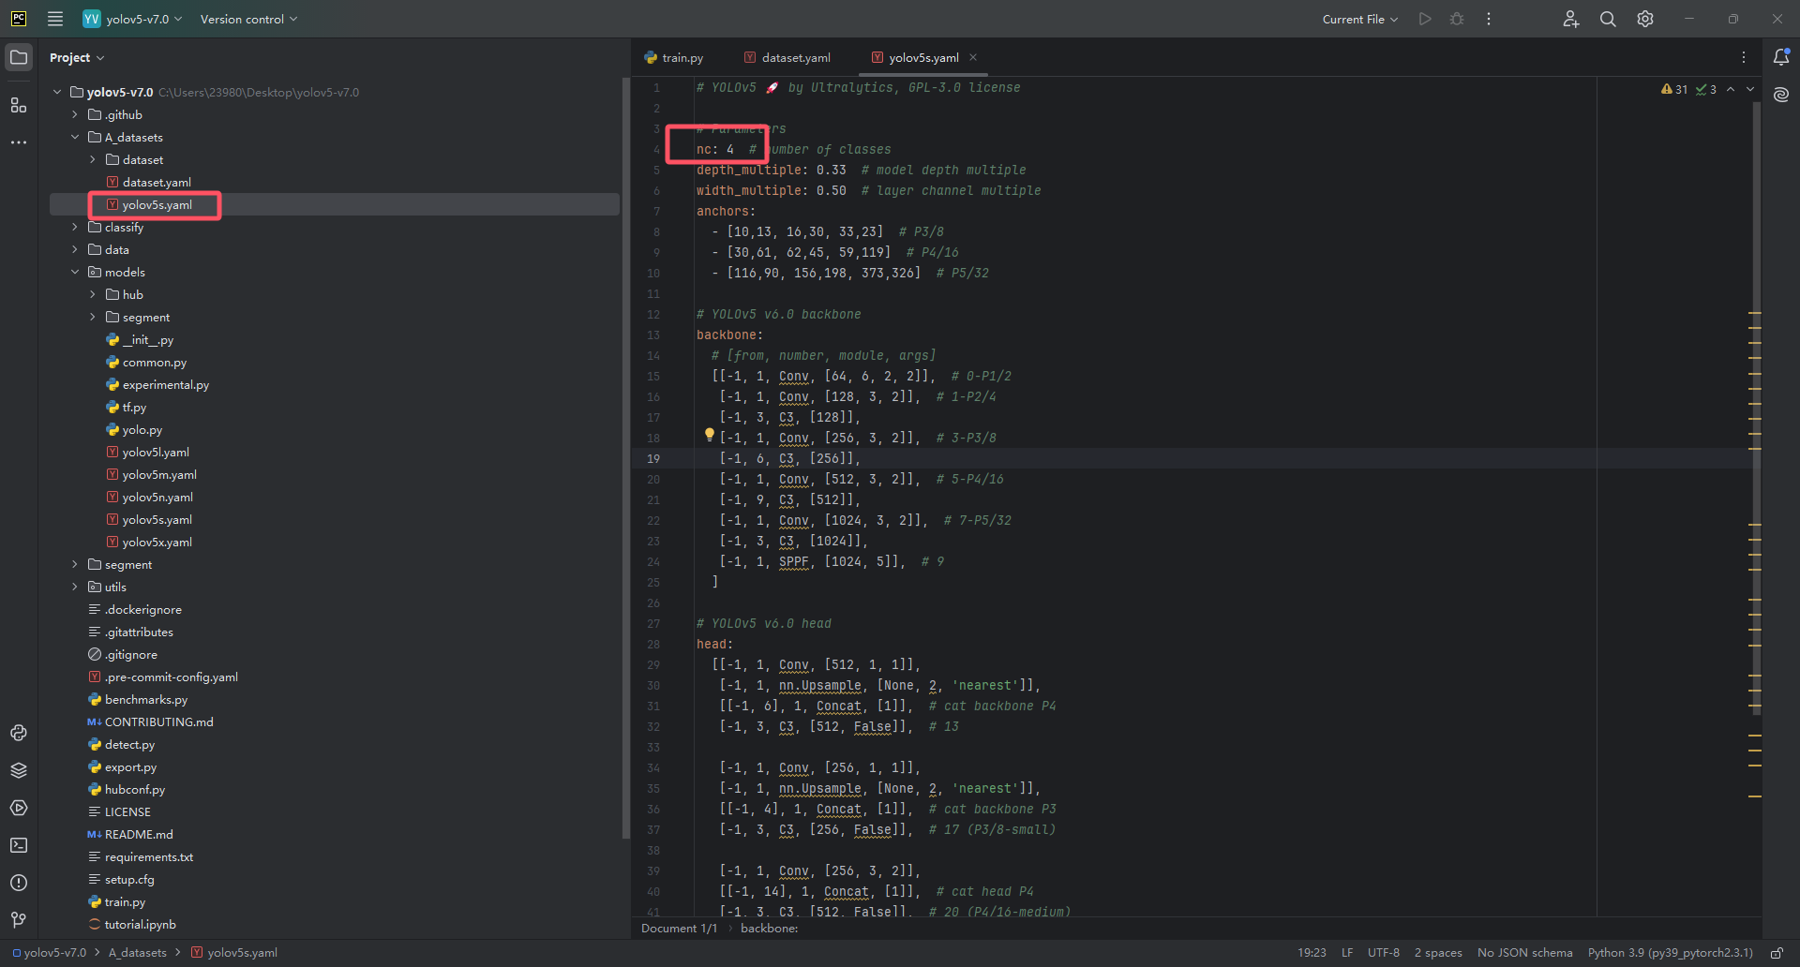Go to next highlighted problem arrow
The width and height of the screenshot is (1800, 967).
[1750, 89]
